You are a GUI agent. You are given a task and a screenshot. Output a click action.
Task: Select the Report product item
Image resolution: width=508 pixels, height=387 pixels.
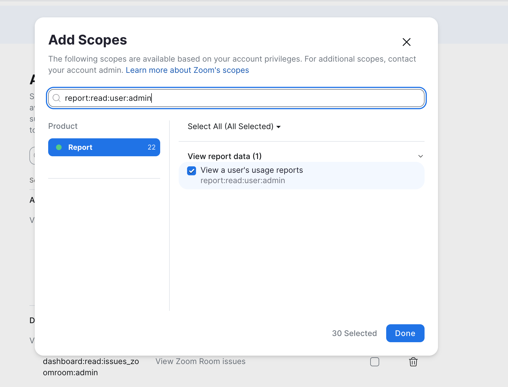click(x=104, y=147)
